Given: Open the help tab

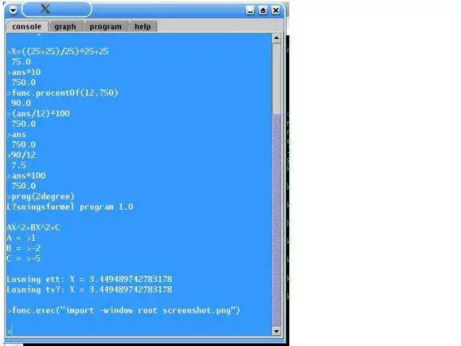Looking at the screenshot, I should [143, 27].
